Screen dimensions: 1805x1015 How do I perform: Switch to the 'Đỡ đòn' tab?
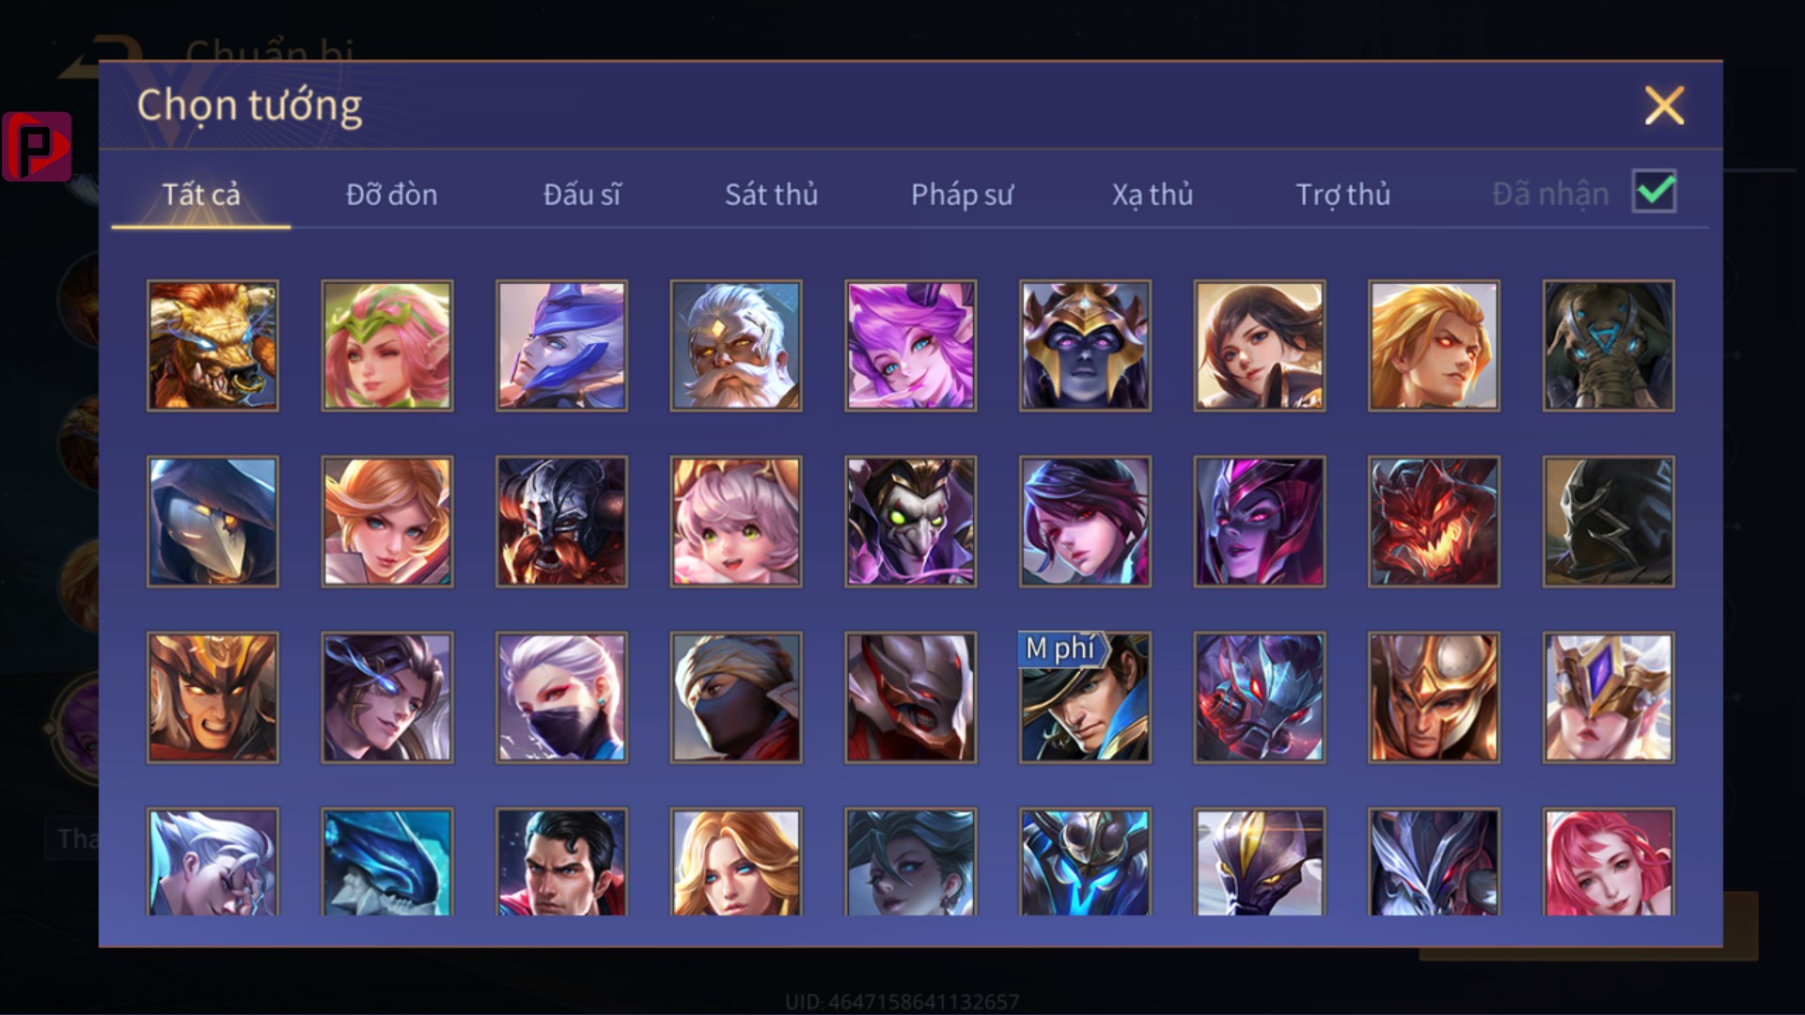pyautogui.click(x=392, y=195)
